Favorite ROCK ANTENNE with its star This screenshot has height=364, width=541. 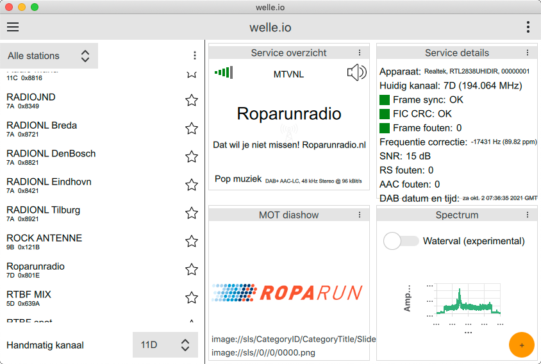pos(192,241)
